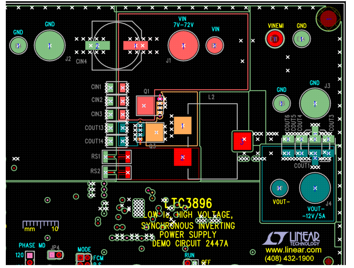Select the top-right corner mounting hole
This screenshot has height=268, width=354.
pyautogui.click(x=328, y=19)
